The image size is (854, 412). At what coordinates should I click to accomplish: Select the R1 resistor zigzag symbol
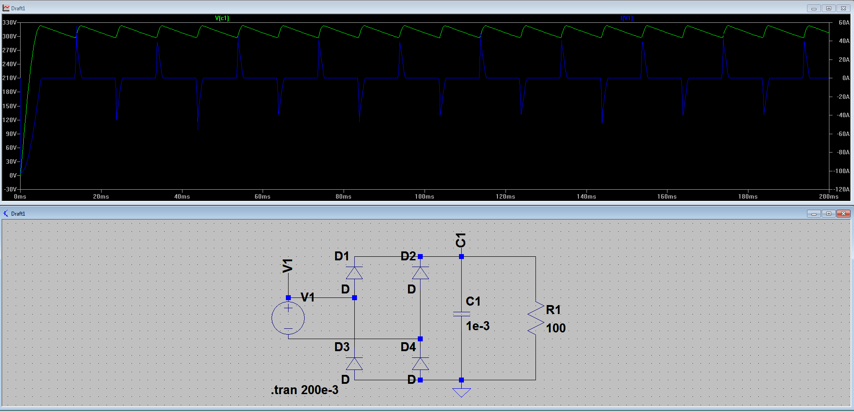pos(535,318)
